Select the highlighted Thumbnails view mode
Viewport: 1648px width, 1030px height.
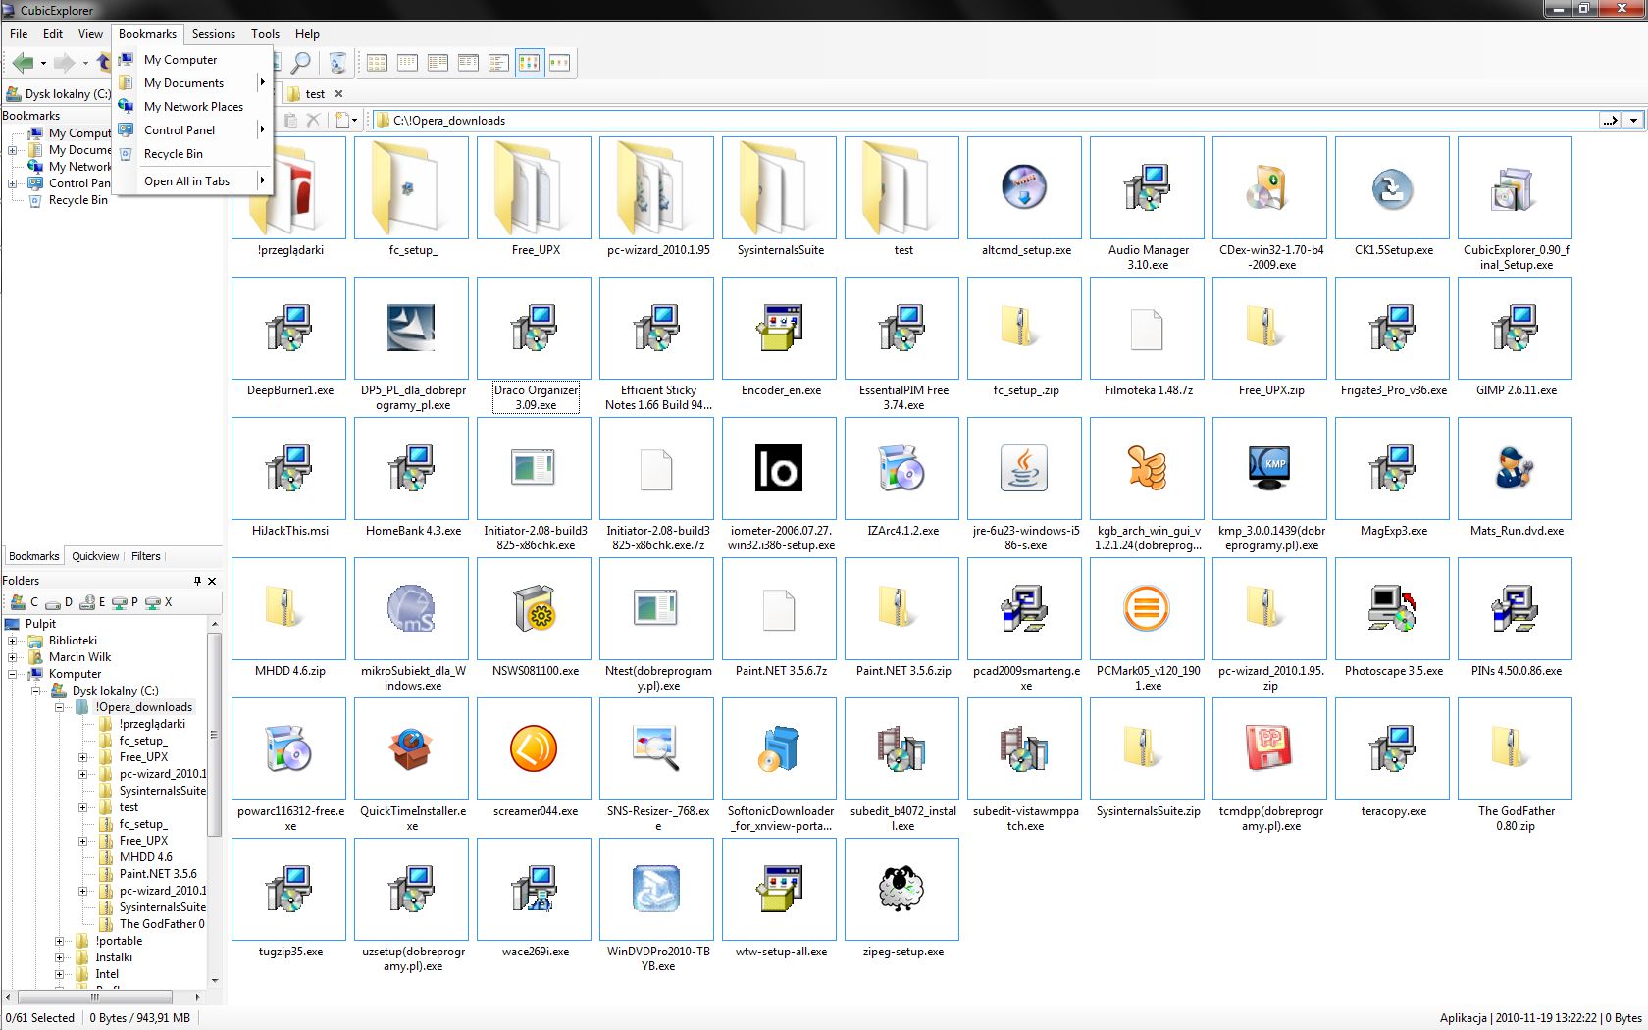coord(529,63)
